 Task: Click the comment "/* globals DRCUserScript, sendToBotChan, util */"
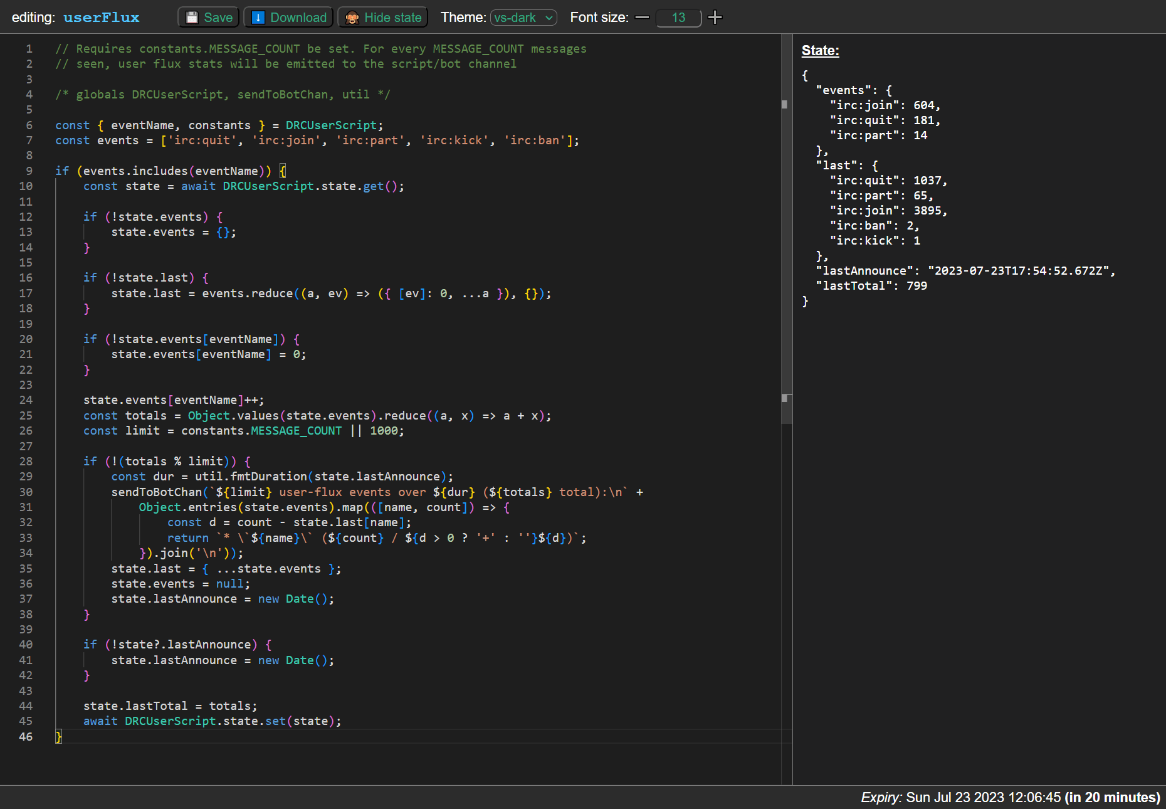pos(223,95)
